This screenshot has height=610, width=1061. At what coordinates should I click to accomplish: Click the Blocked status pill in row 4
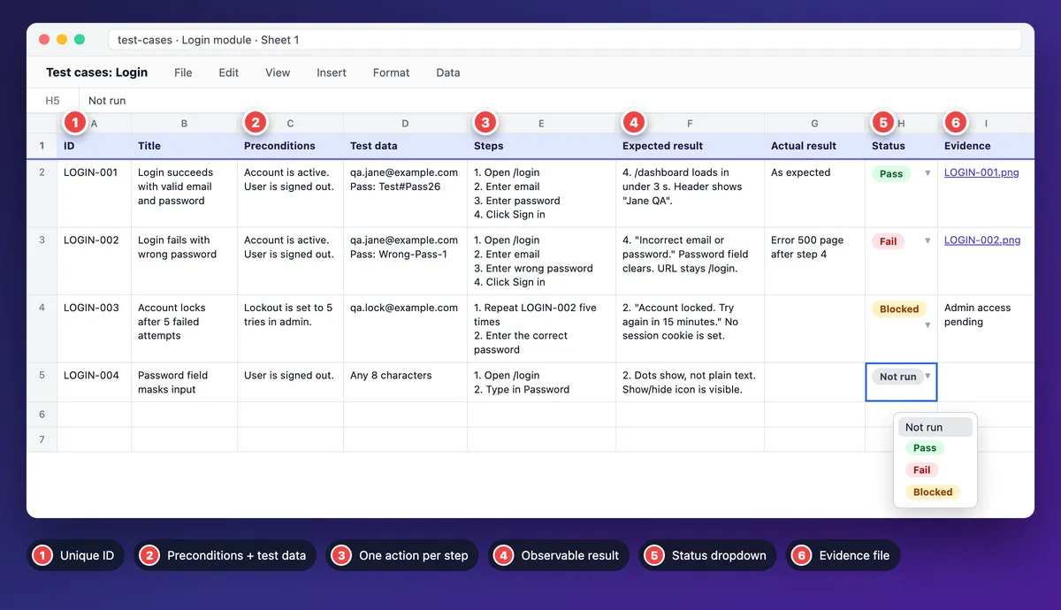899,309
